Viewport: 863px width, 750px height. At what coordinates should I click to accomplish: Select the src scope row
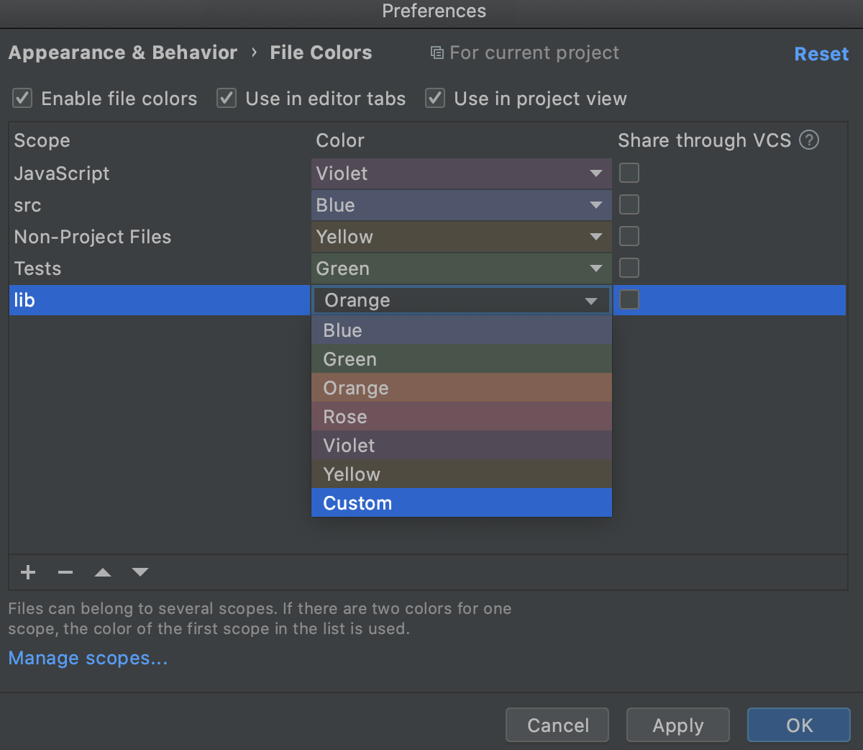pyautogui.click(x=160, y=205)
